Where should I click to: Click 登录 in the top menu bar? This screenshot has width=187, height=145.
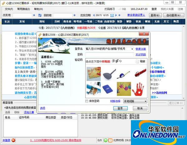click(154, 9)
